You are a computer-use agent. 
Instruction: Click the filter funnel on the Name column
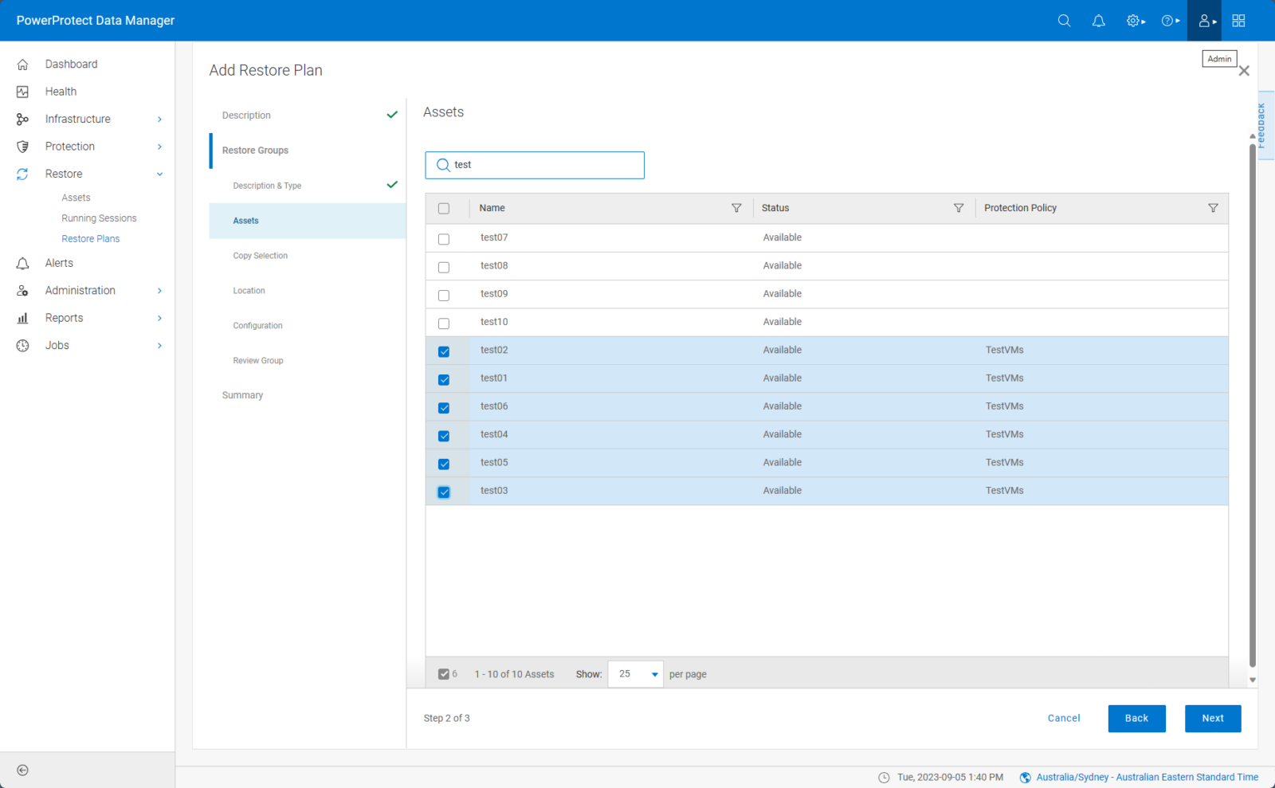(737, 208)
